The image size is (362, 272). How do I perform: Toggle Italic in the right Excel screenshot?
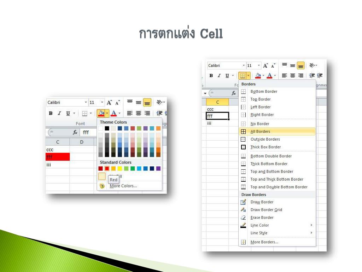coord(219,75)
